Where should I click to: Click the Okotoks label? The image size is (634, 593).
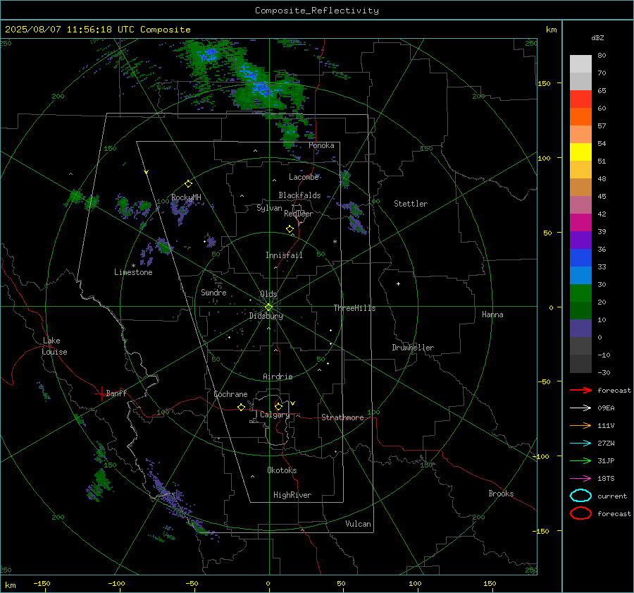point(282,470)
